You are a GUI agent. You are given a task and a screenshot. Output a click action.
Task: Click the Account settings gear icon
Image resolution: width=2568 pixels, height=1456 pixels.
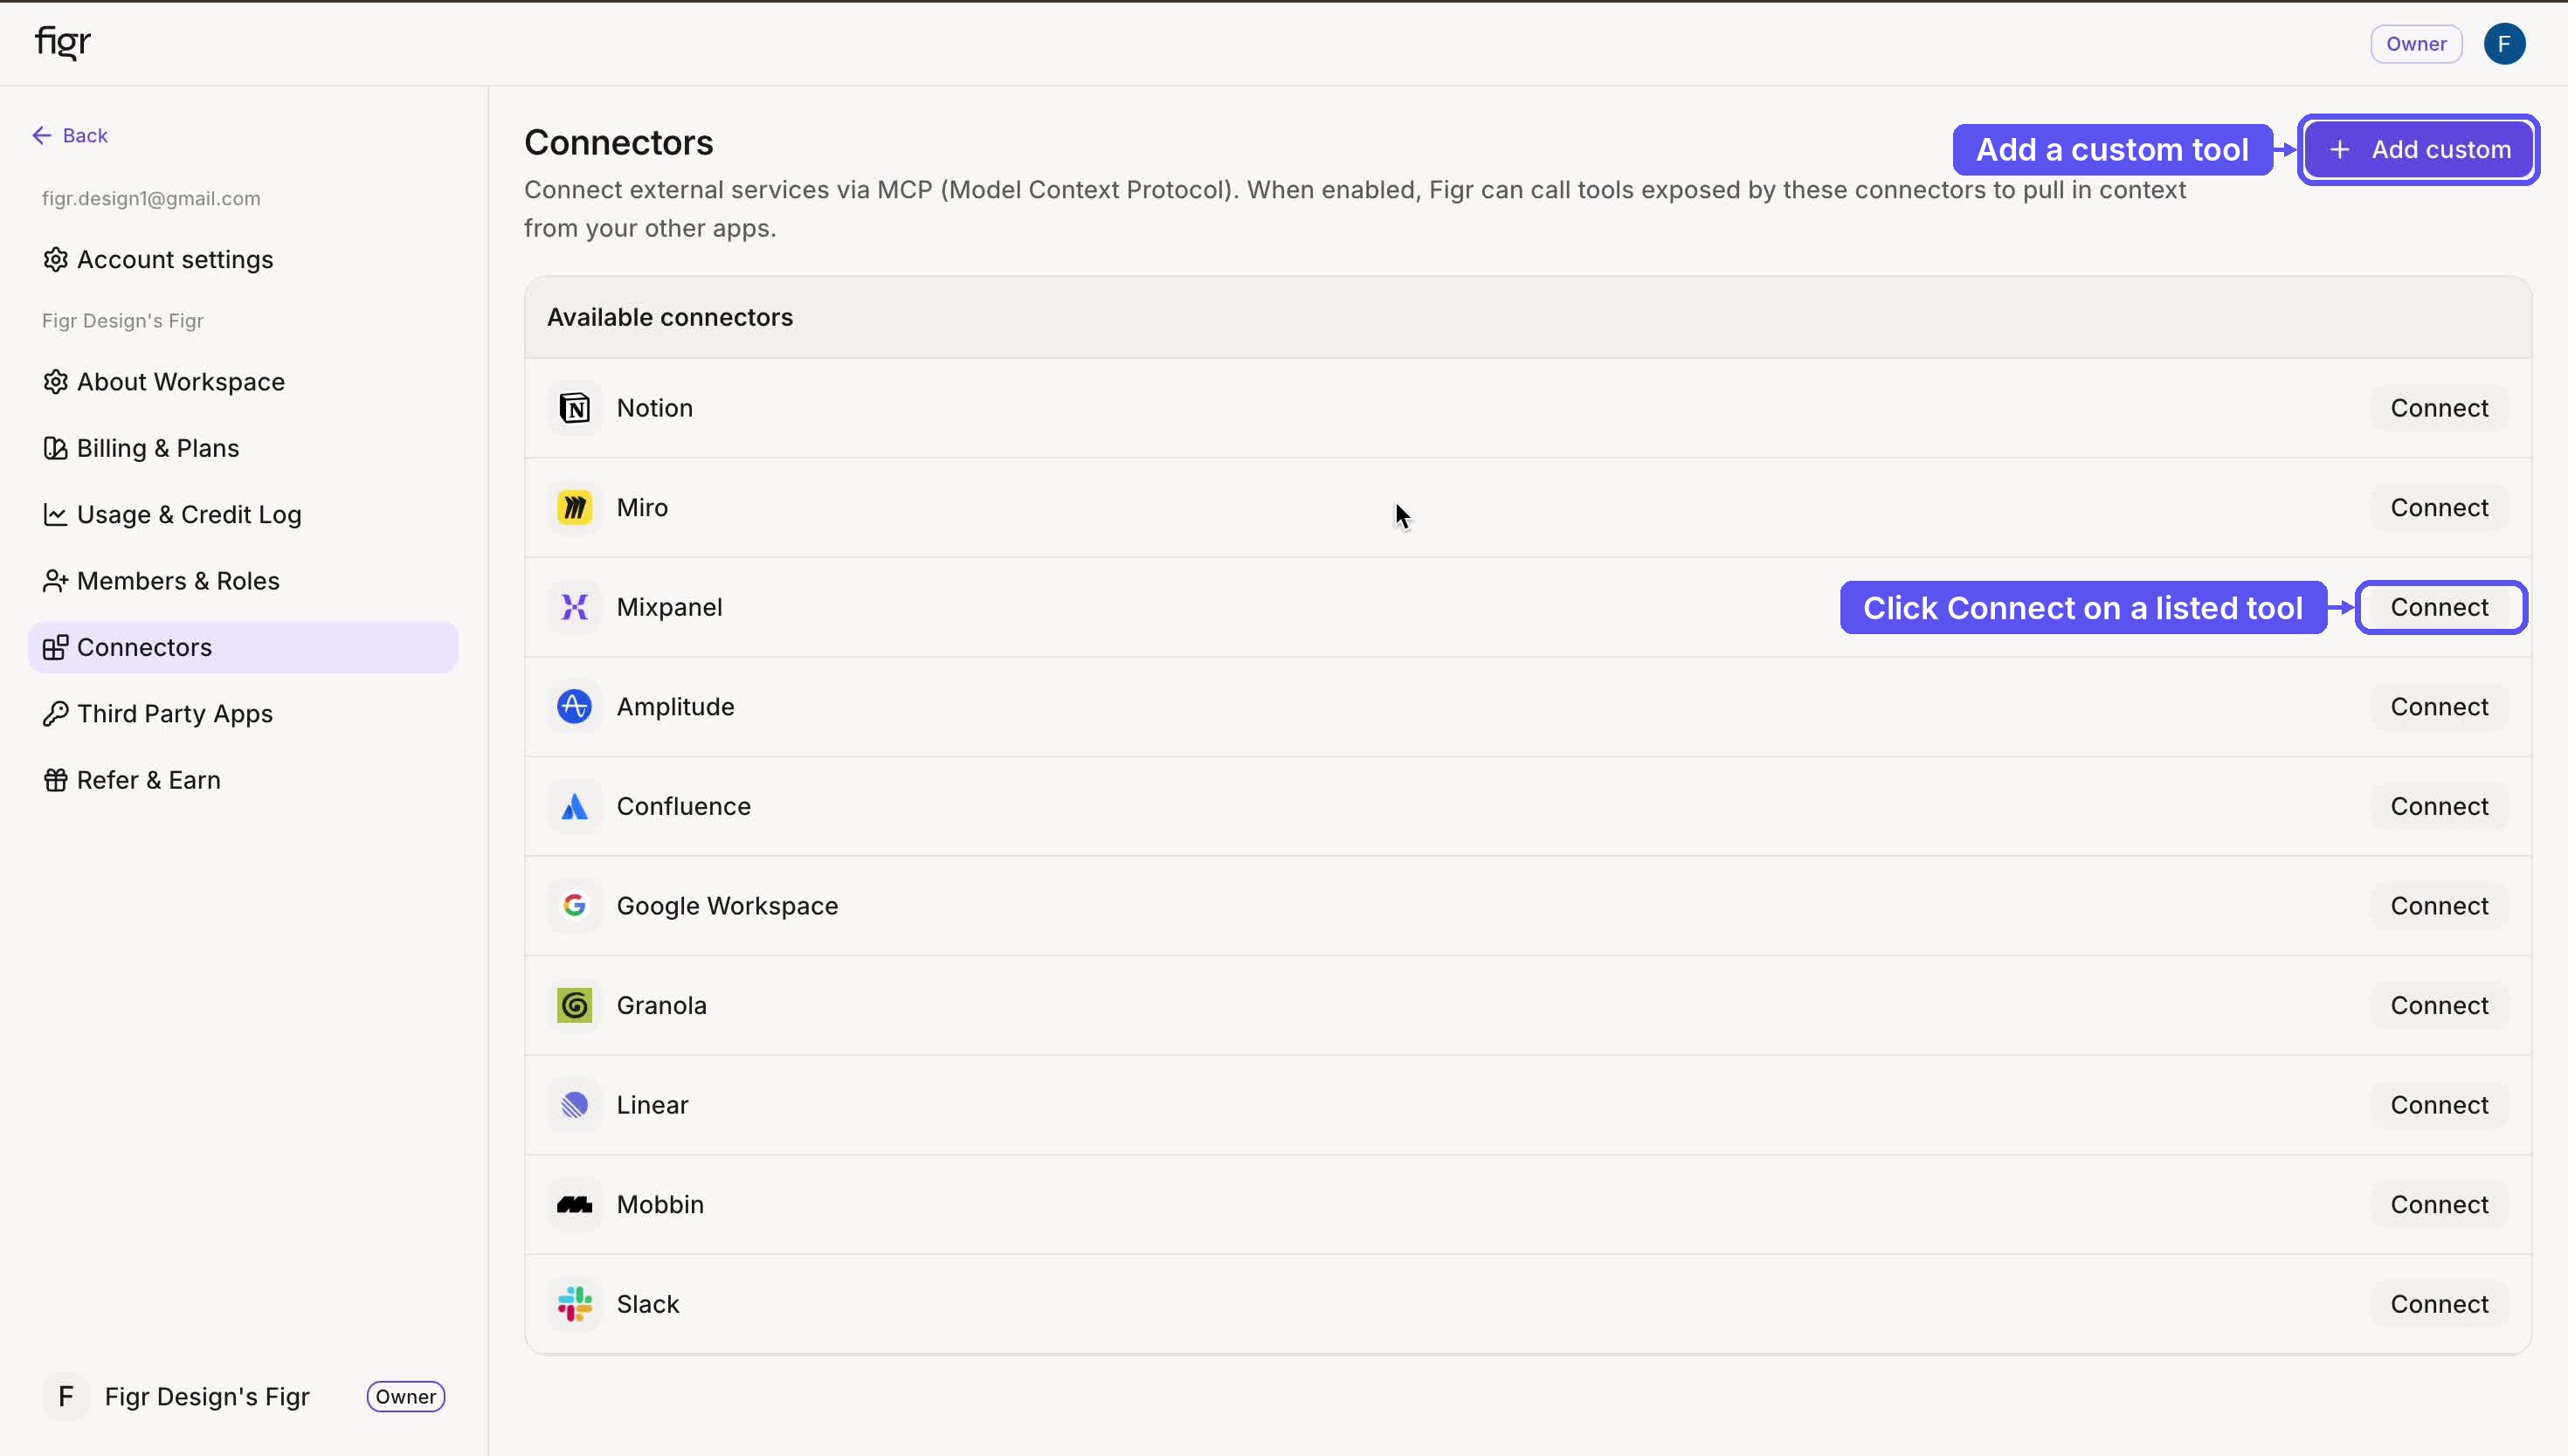click(x=55, y=259)
